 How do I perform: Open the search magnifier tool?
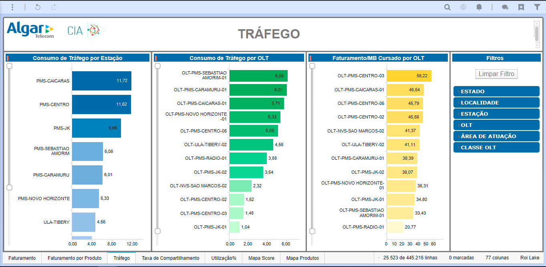(x=447, y=7)
